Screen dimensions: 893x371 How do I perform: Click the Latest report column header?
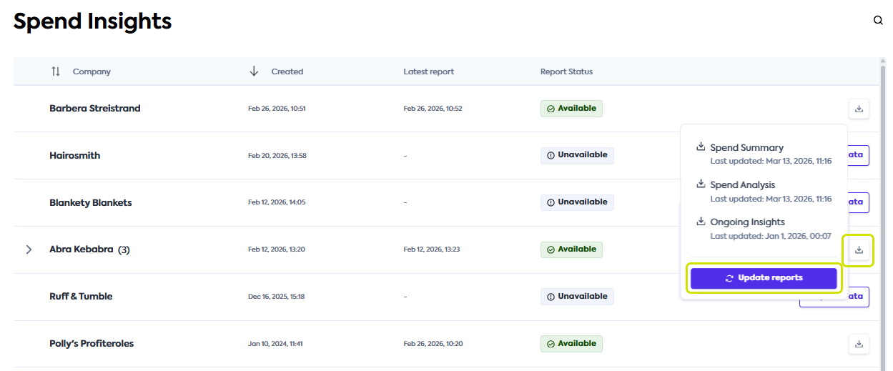(428, 71)
